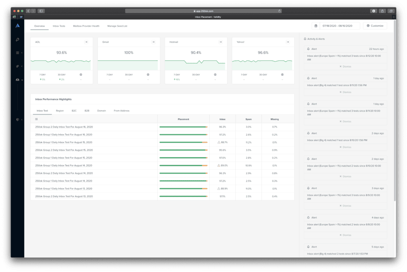The height and width of the screenshot is (272, 407).
Task: Click the browser reload icon
Action: [x=279, y=11]
